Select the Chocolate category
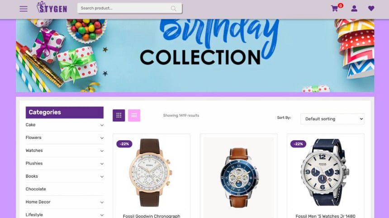The image size is (389, 218). [x=36, y=189]
